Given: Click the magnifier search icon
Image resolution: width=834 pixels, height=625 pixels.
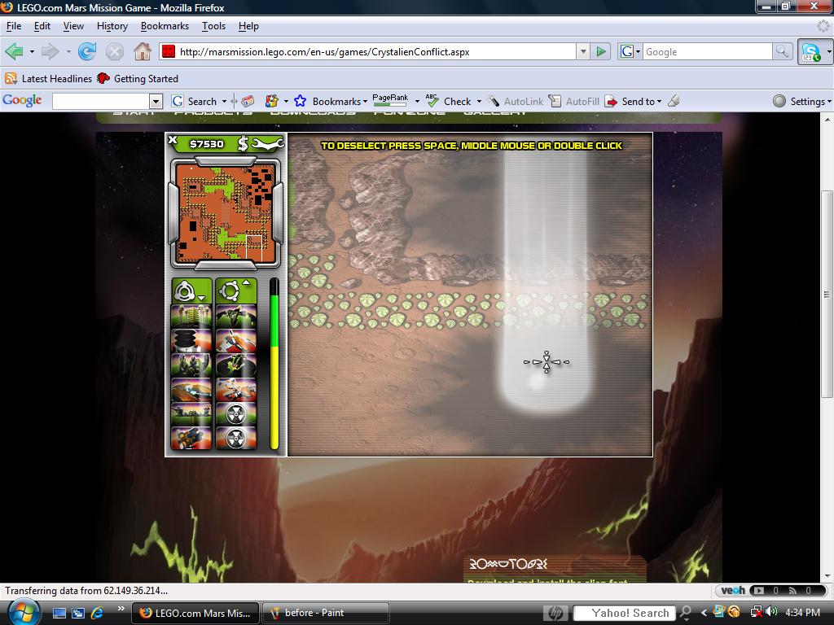Looking at the screenshot, I should pyautogui.click(x=782, y=51).
